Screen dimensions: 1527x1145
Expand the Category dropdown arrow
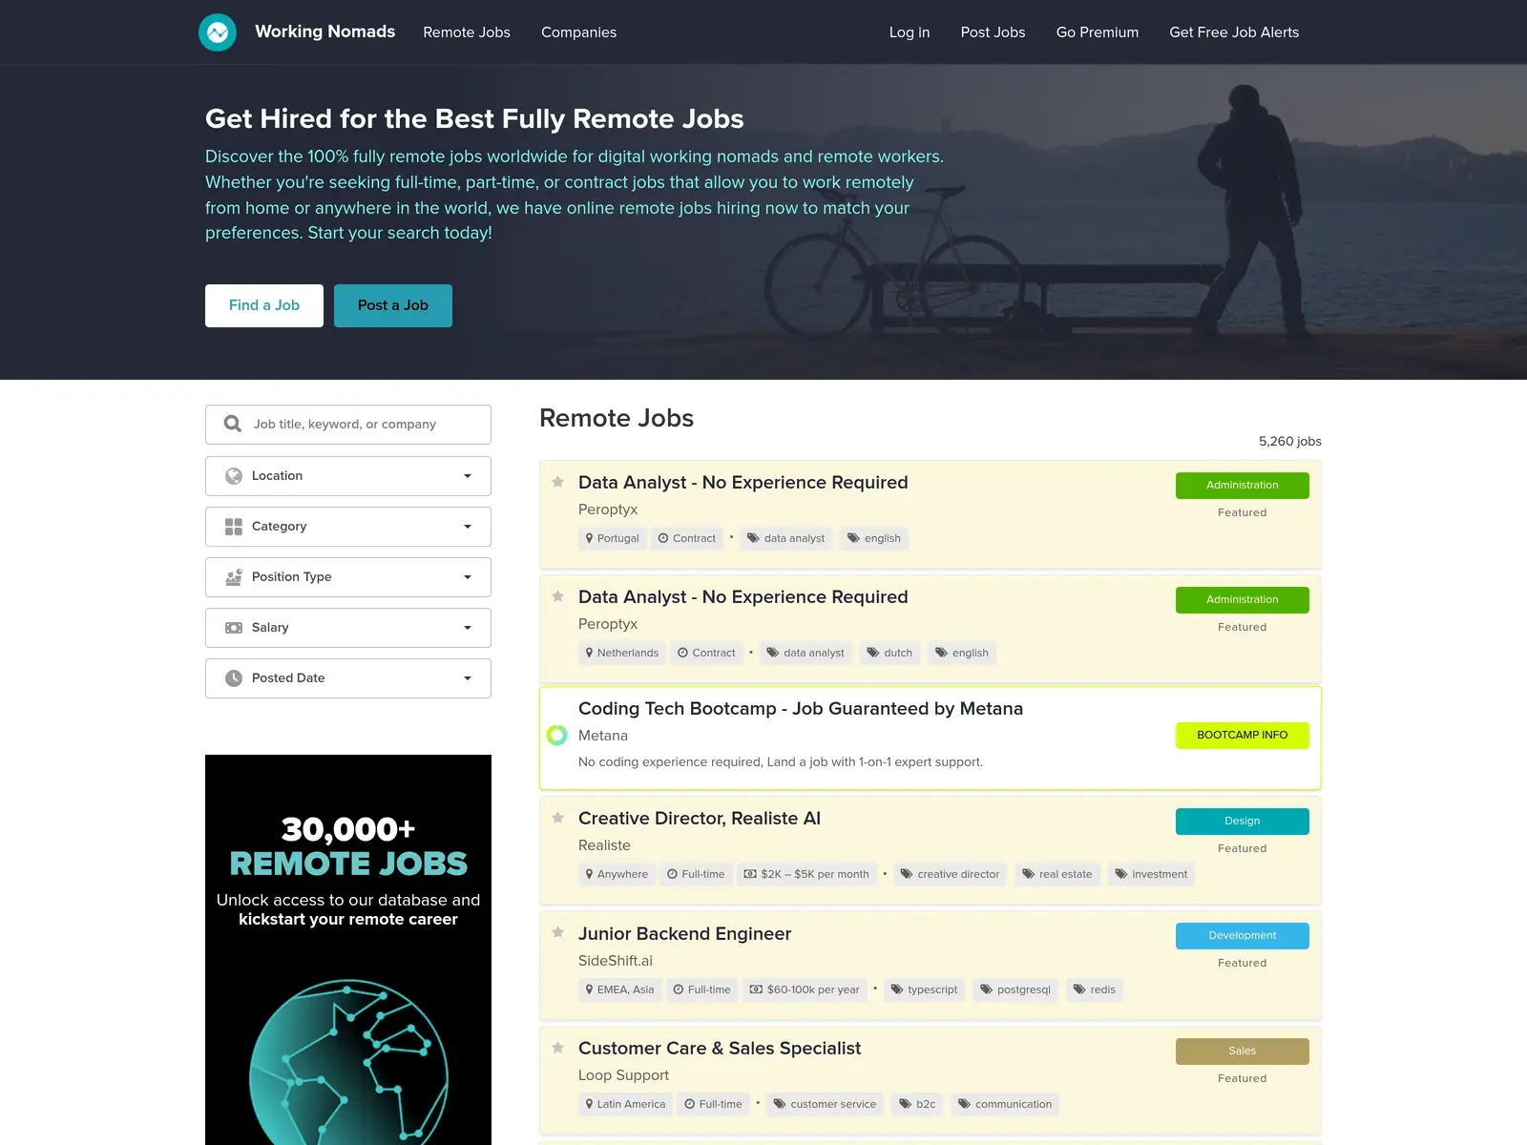[468, 527]
